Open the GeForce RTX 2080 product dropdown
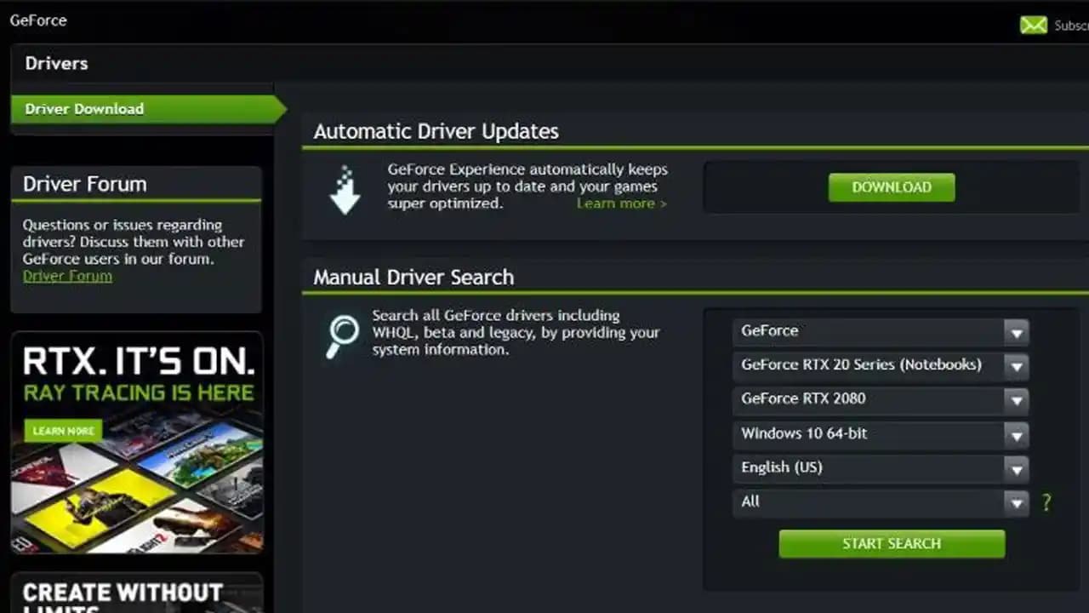The image size is (1089, 613). pyautogui.click(x=881, y=399)
